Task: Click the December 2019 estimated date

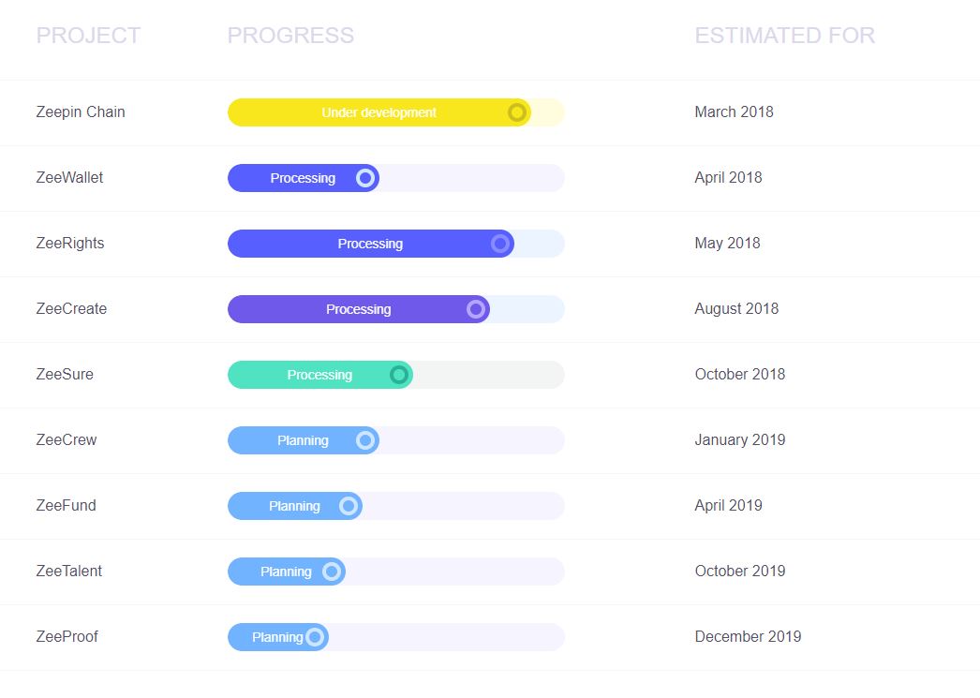Action: click(748, 637)
